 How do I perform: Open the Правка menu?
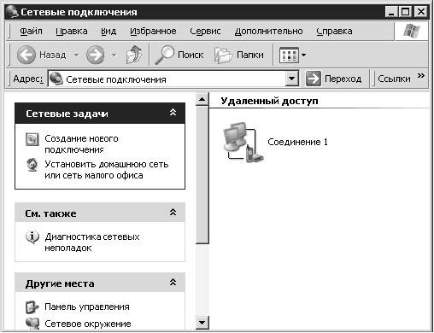[x=72, y=31]
